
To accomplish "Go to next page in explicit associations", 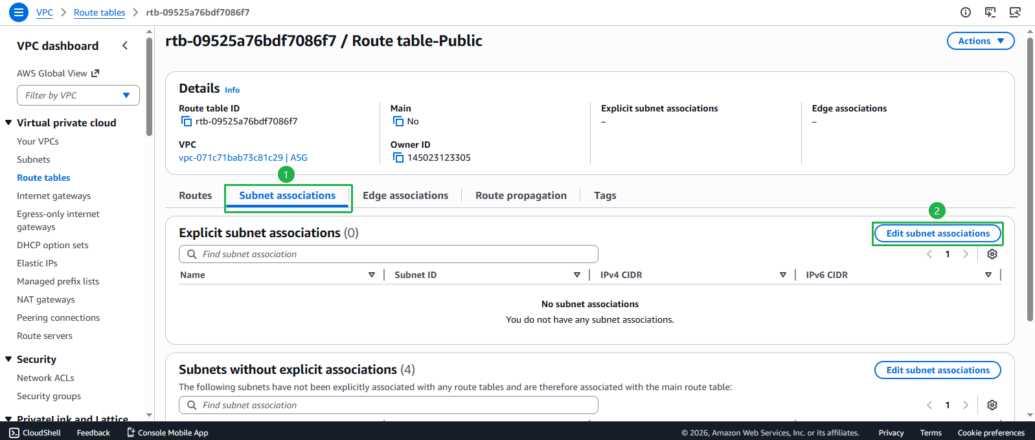I will coord(966,254).
